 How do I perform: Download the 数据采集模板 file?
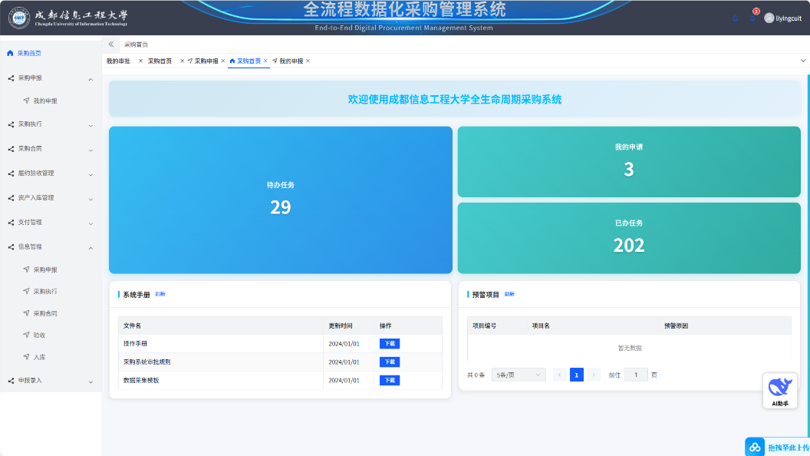(x=389, y=381)
